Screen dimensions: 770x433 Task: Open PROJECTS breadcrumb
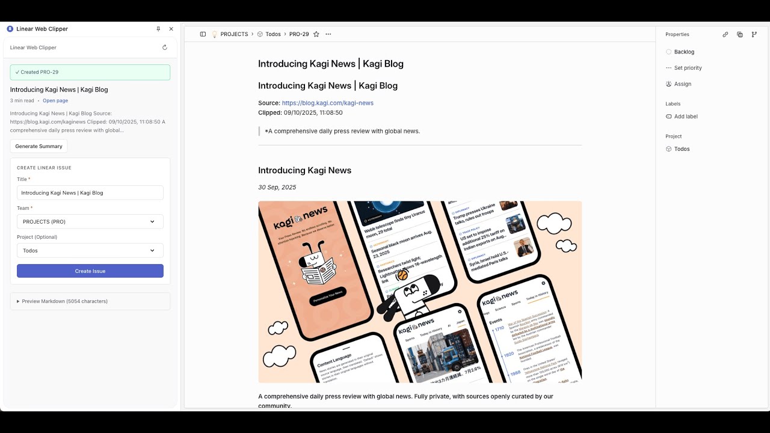coord(234,34)
